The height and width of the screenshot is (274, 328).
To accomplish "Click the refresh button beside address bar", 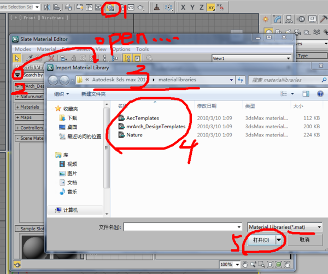I will 240,80.
